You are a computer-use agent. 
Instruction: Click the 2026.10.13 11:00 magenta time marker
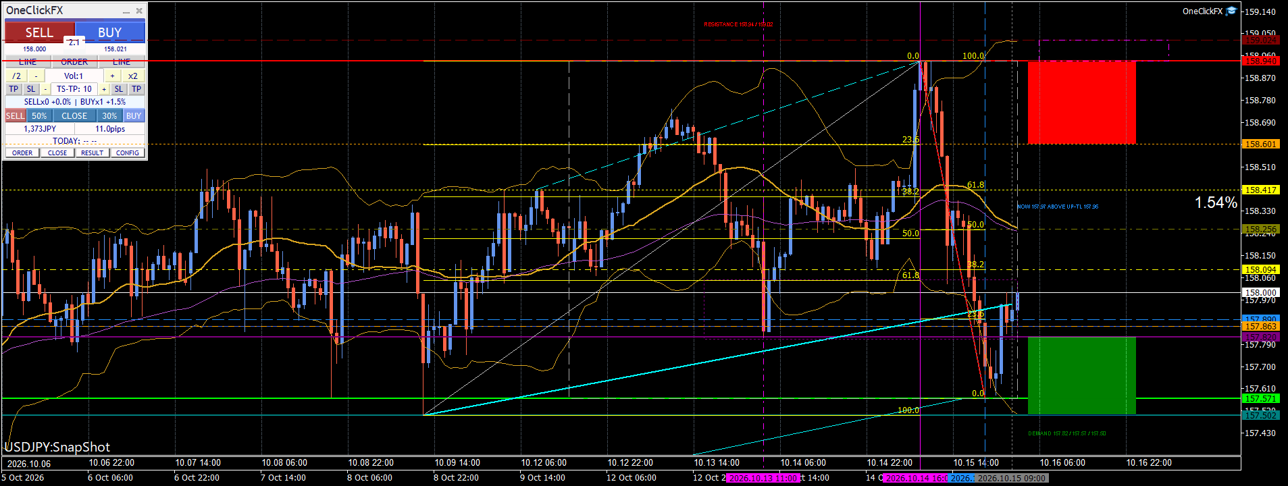point(763,478)
